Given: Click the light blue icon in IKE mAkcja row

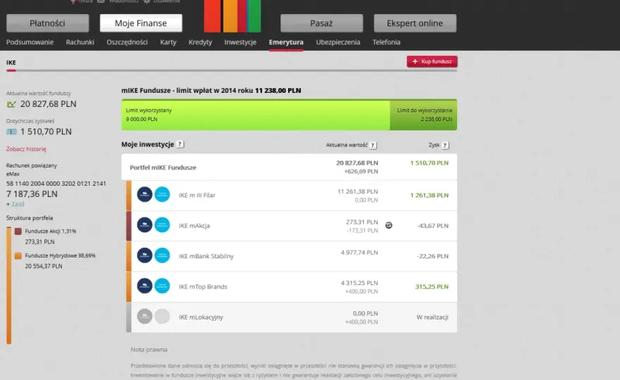Looking at the screenshot, I should click(x=162, y=224).
